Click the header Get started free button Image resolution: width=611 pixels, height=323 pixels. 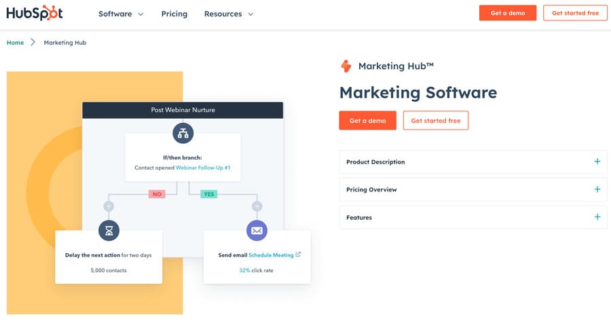575,13
